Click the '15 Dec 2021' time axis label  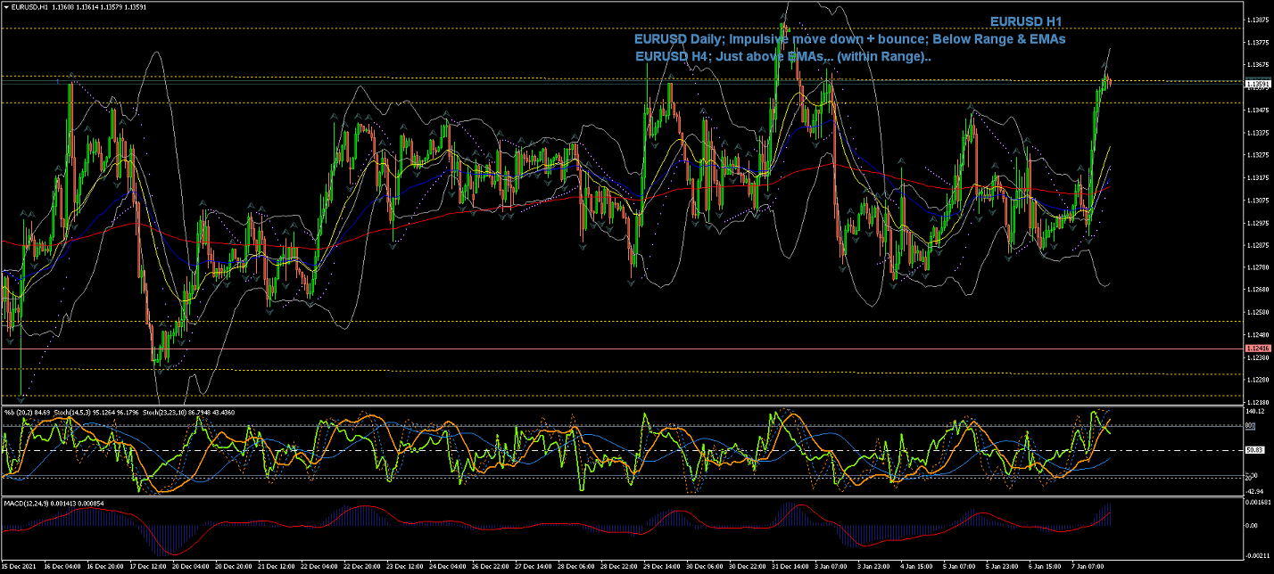pos(21,567)
